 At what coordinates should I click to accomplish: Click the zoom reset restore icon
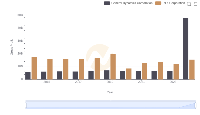195,3
